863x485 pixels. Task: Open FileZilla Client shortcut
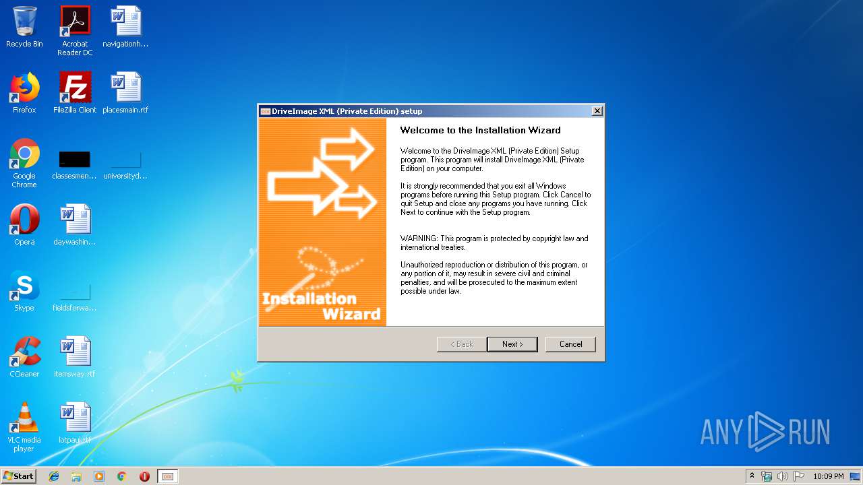pos(75,93)
